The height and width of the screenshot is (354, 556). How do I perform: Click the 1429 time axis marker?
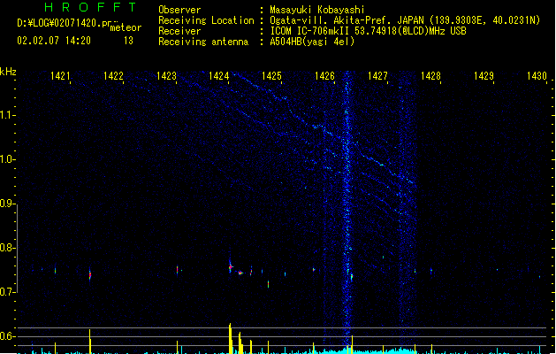pyautogui.click(x=484, y=76)
